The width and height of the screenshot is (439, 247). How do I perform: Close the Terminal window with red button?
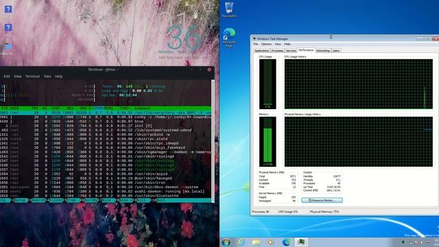(209, 69)
